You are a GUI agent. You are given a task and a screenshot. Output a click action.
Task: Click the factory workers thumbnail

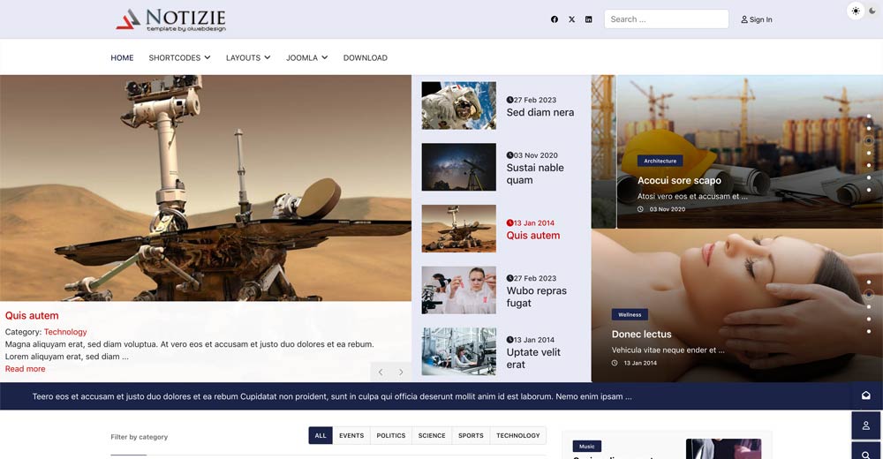tap(459, 351)
